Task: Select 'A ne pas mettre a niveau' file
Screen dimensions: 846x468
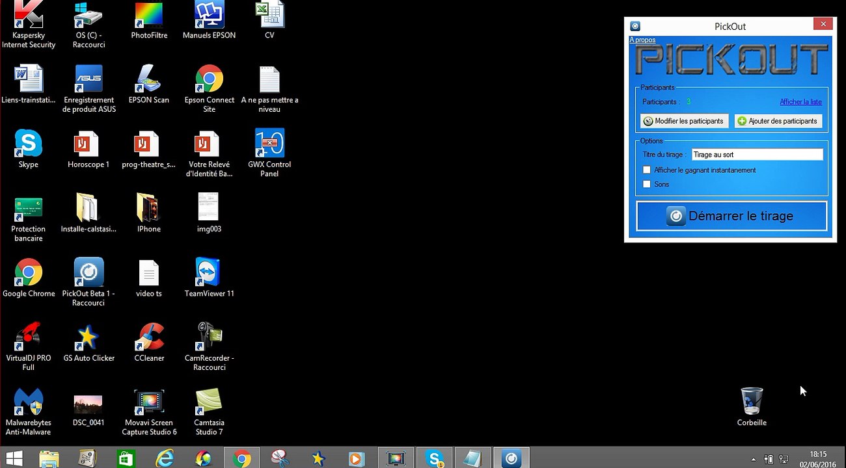Action: point(269,89)
